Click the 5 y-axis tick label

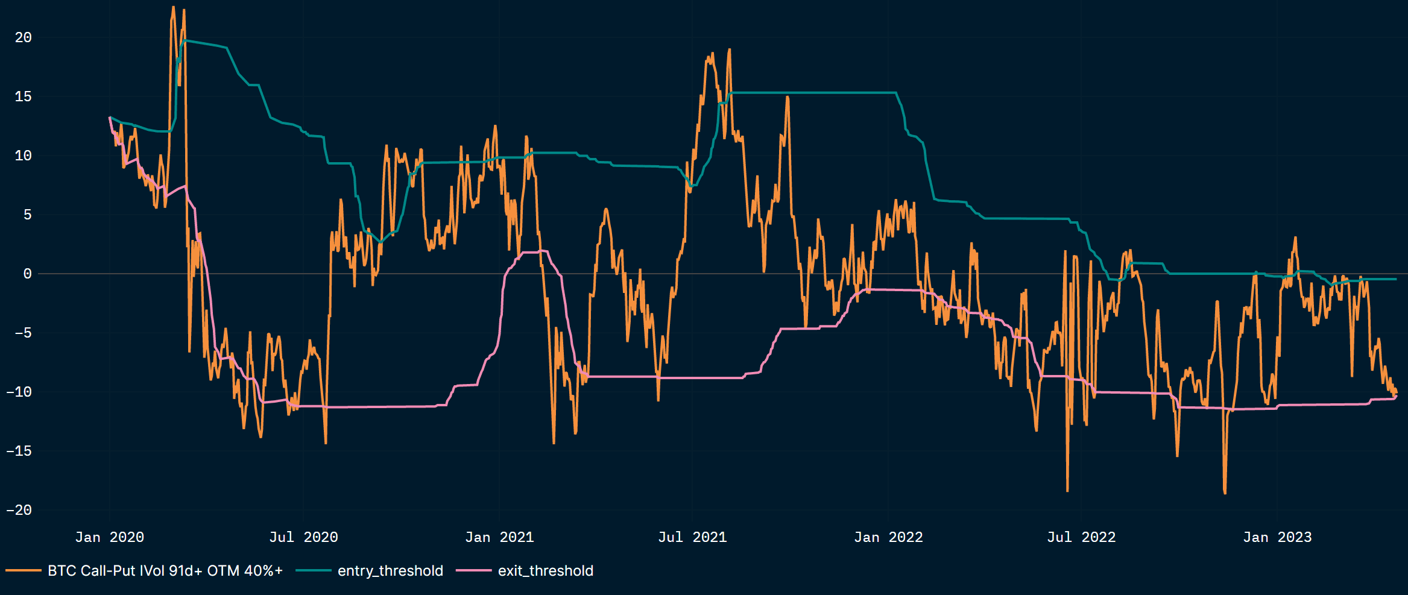click(x=27, y=215)
